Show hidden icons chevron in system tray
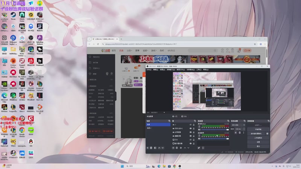Image resolution: width=301 pixels, height=169 pixels. [272, 166]
